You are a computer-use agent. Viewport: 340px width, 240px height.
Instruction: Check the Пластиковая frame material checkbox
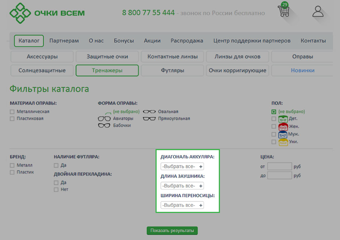tap(12, 119)
